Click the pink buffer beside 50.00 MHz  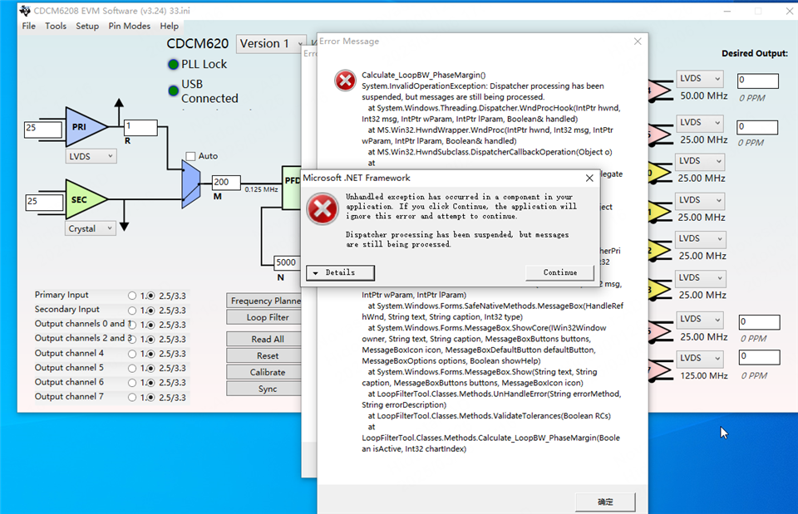659,91
